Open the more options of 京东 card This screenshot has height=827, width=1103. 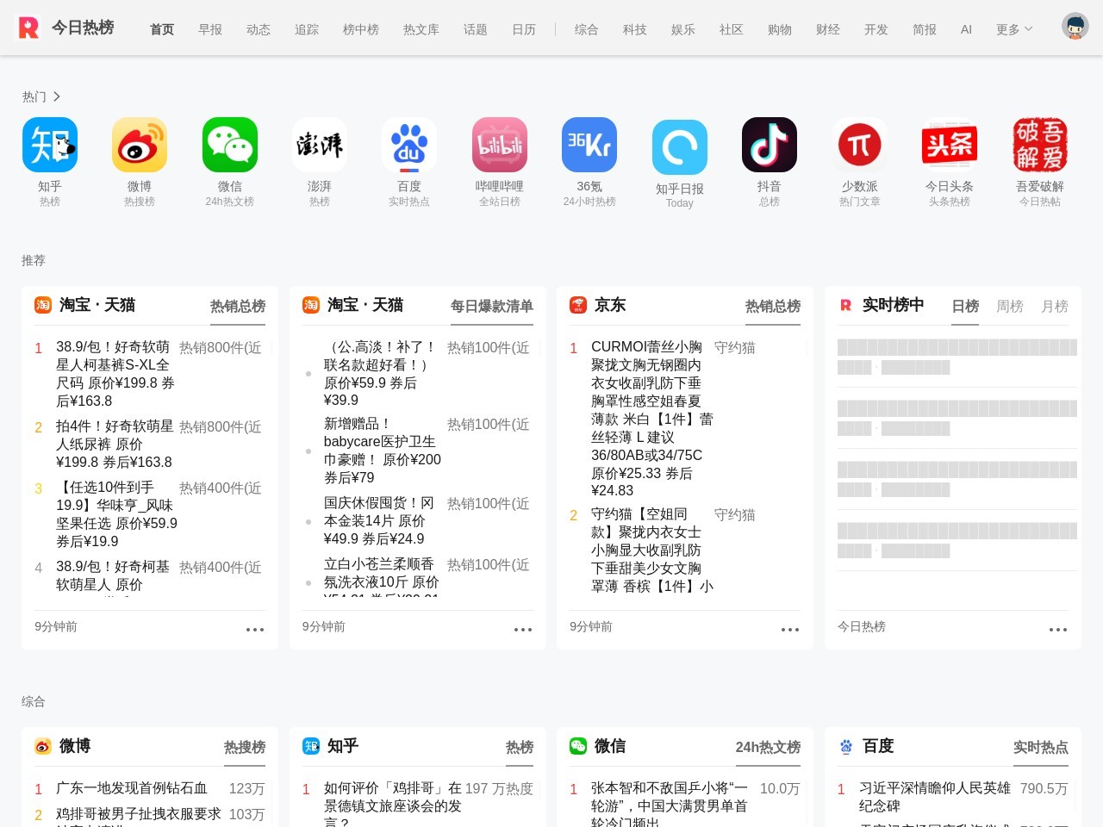pyautogui.click(x=789, y=630)
